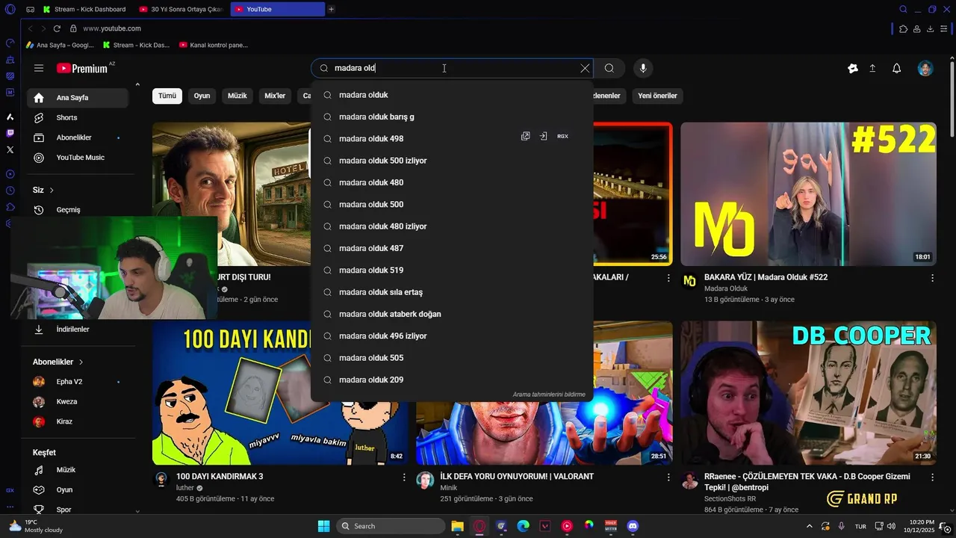This screenshot has height=538, width=956.
Task: Open the Twitch icon in browser sidebar
Action: pos(10,133)
